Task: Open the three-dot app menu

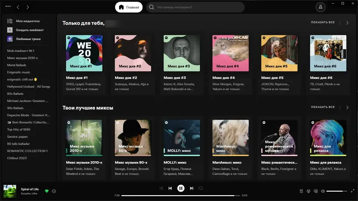Action: click(8, 6)
